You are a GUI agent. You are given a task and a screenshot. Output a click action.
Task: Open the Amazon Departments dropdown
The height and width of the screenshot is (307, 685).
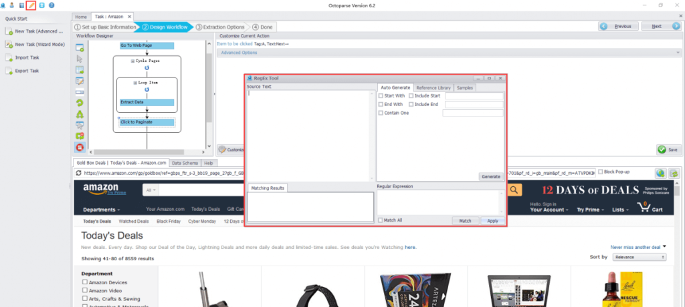pos(102,210)
